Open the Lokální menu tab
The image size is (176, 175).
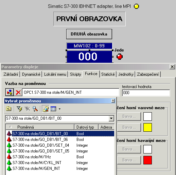pos(55,74)
